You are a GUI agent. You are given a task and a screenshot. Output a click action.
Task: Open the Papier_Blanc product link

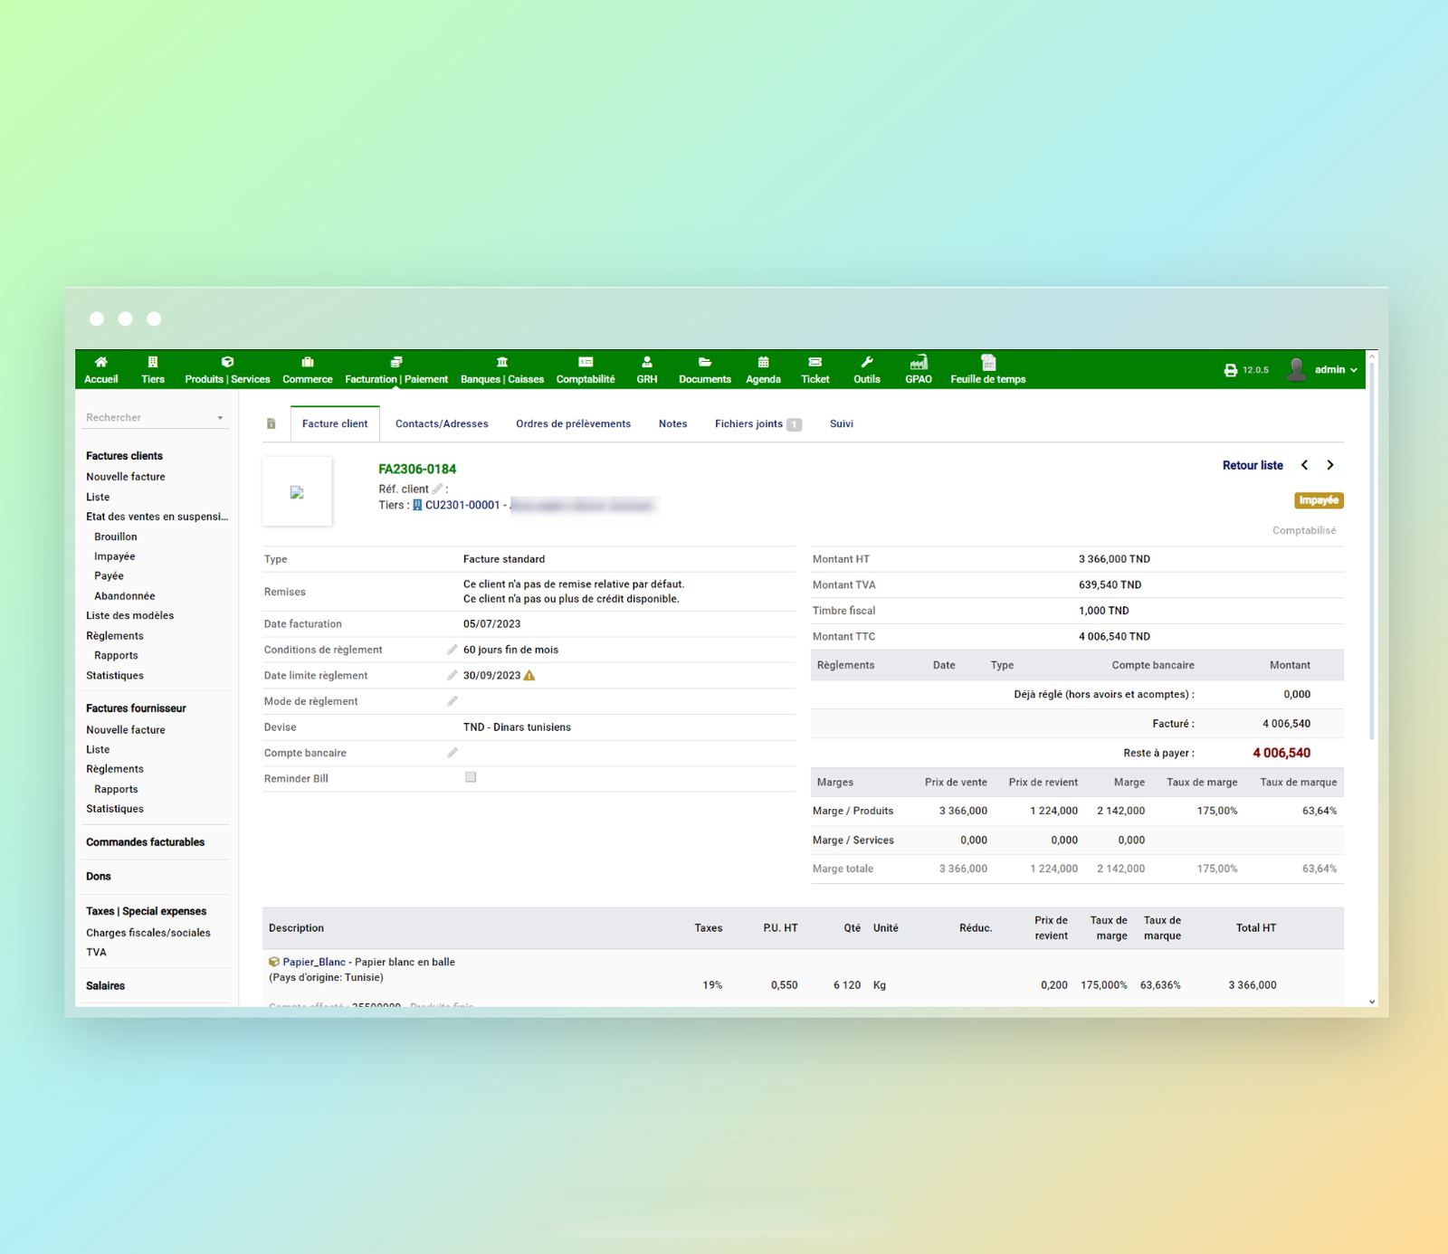[x=313, y=962]
